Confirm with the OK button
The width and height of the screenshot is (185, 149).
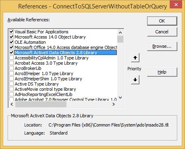(x=162, y=21)
